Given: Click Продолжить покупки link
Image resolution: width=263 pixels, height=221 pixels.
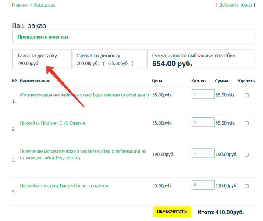Looking at the screenshot, I should [x=43, y=37].
